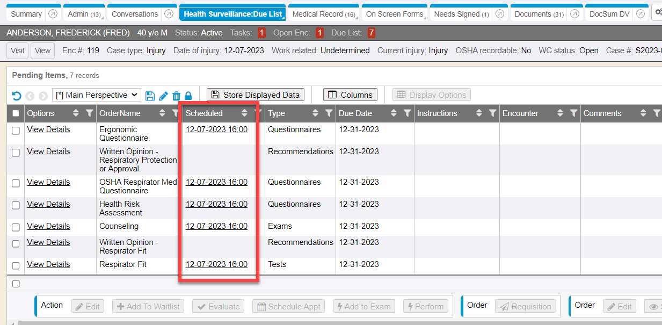The width and height of the screenshot is (662, 325).
Task: Delete perspective with the trash can icon
Action: coord(176,96)
